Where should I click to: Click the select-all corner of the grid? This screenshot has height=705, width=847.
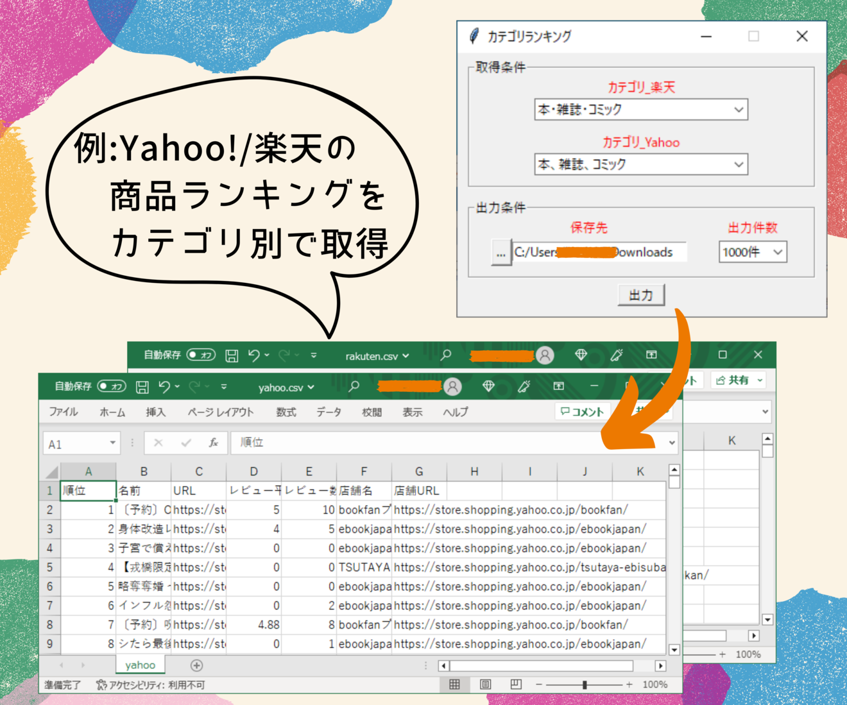(51, 472)
